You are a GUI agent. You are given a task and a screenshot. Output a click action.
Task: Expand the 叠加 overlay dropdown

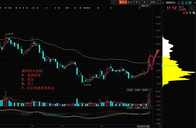click(131, 2)
